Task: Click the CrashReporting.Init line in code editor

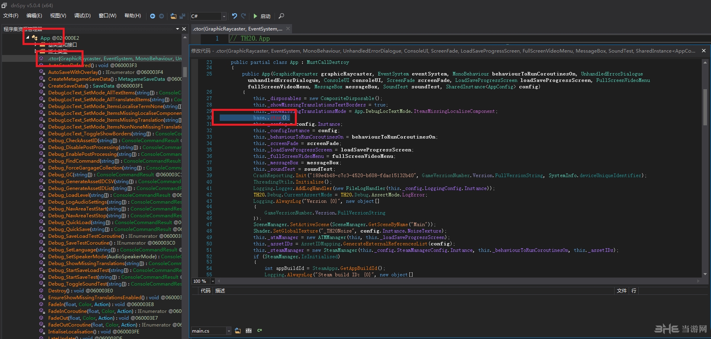Action: 450,176
